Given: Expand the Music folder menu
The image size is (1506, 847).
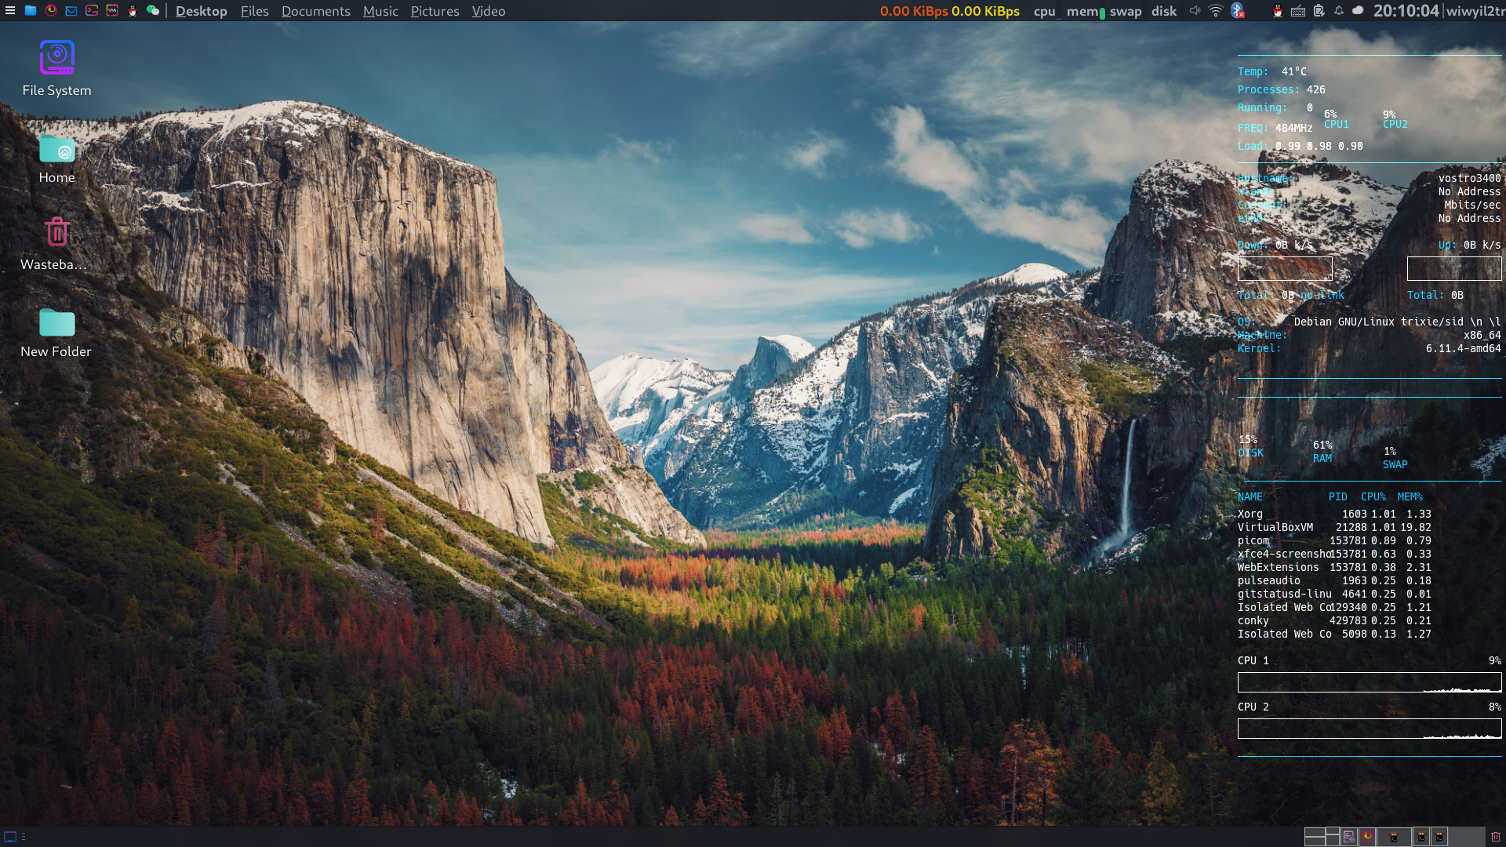Looking at the screenshot, I should click(380, 11).
